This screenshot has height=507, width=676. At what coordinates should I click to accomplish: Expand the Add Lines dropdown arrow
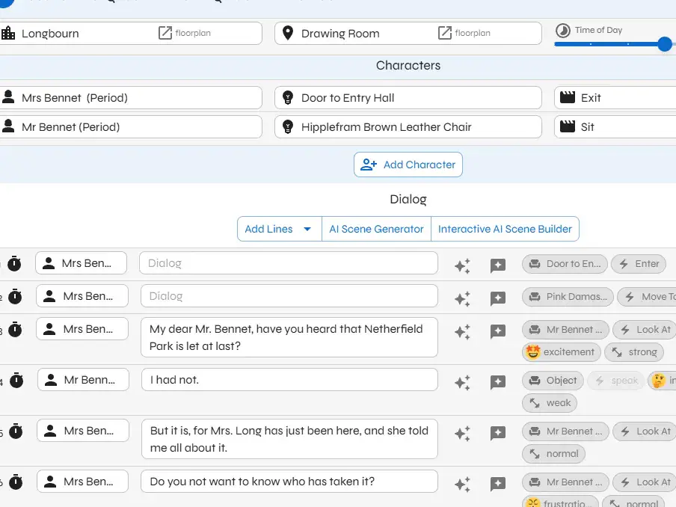coord(307,229)
